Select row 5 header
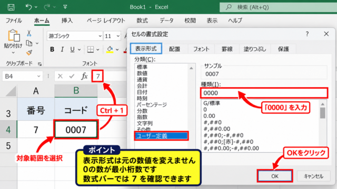 point(8,146)
